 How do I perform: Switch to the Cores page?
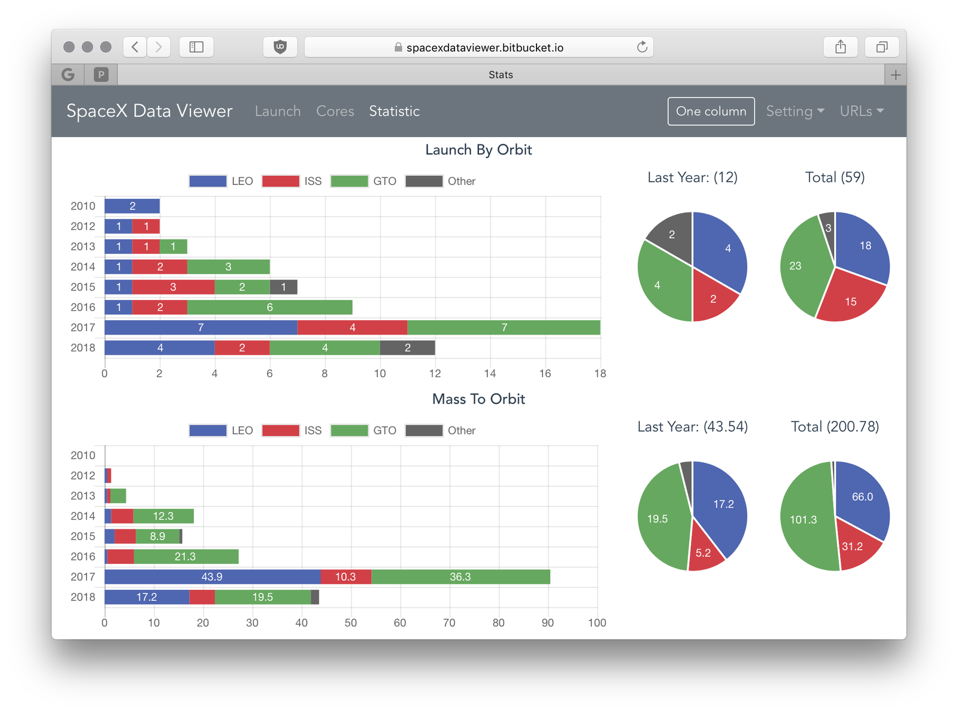[x=335, y=111]
